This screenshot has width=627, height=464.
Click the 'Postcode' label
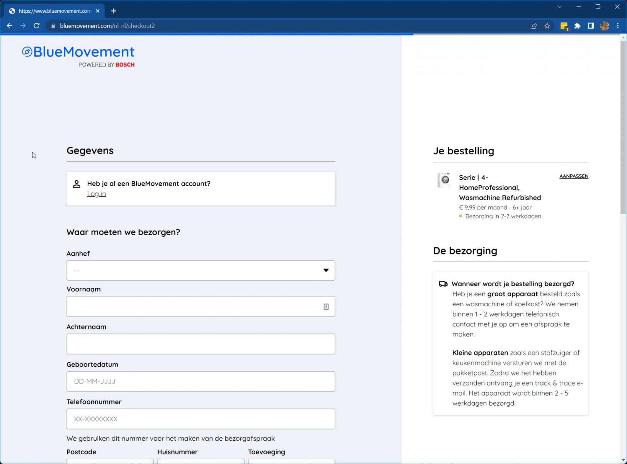81,452
